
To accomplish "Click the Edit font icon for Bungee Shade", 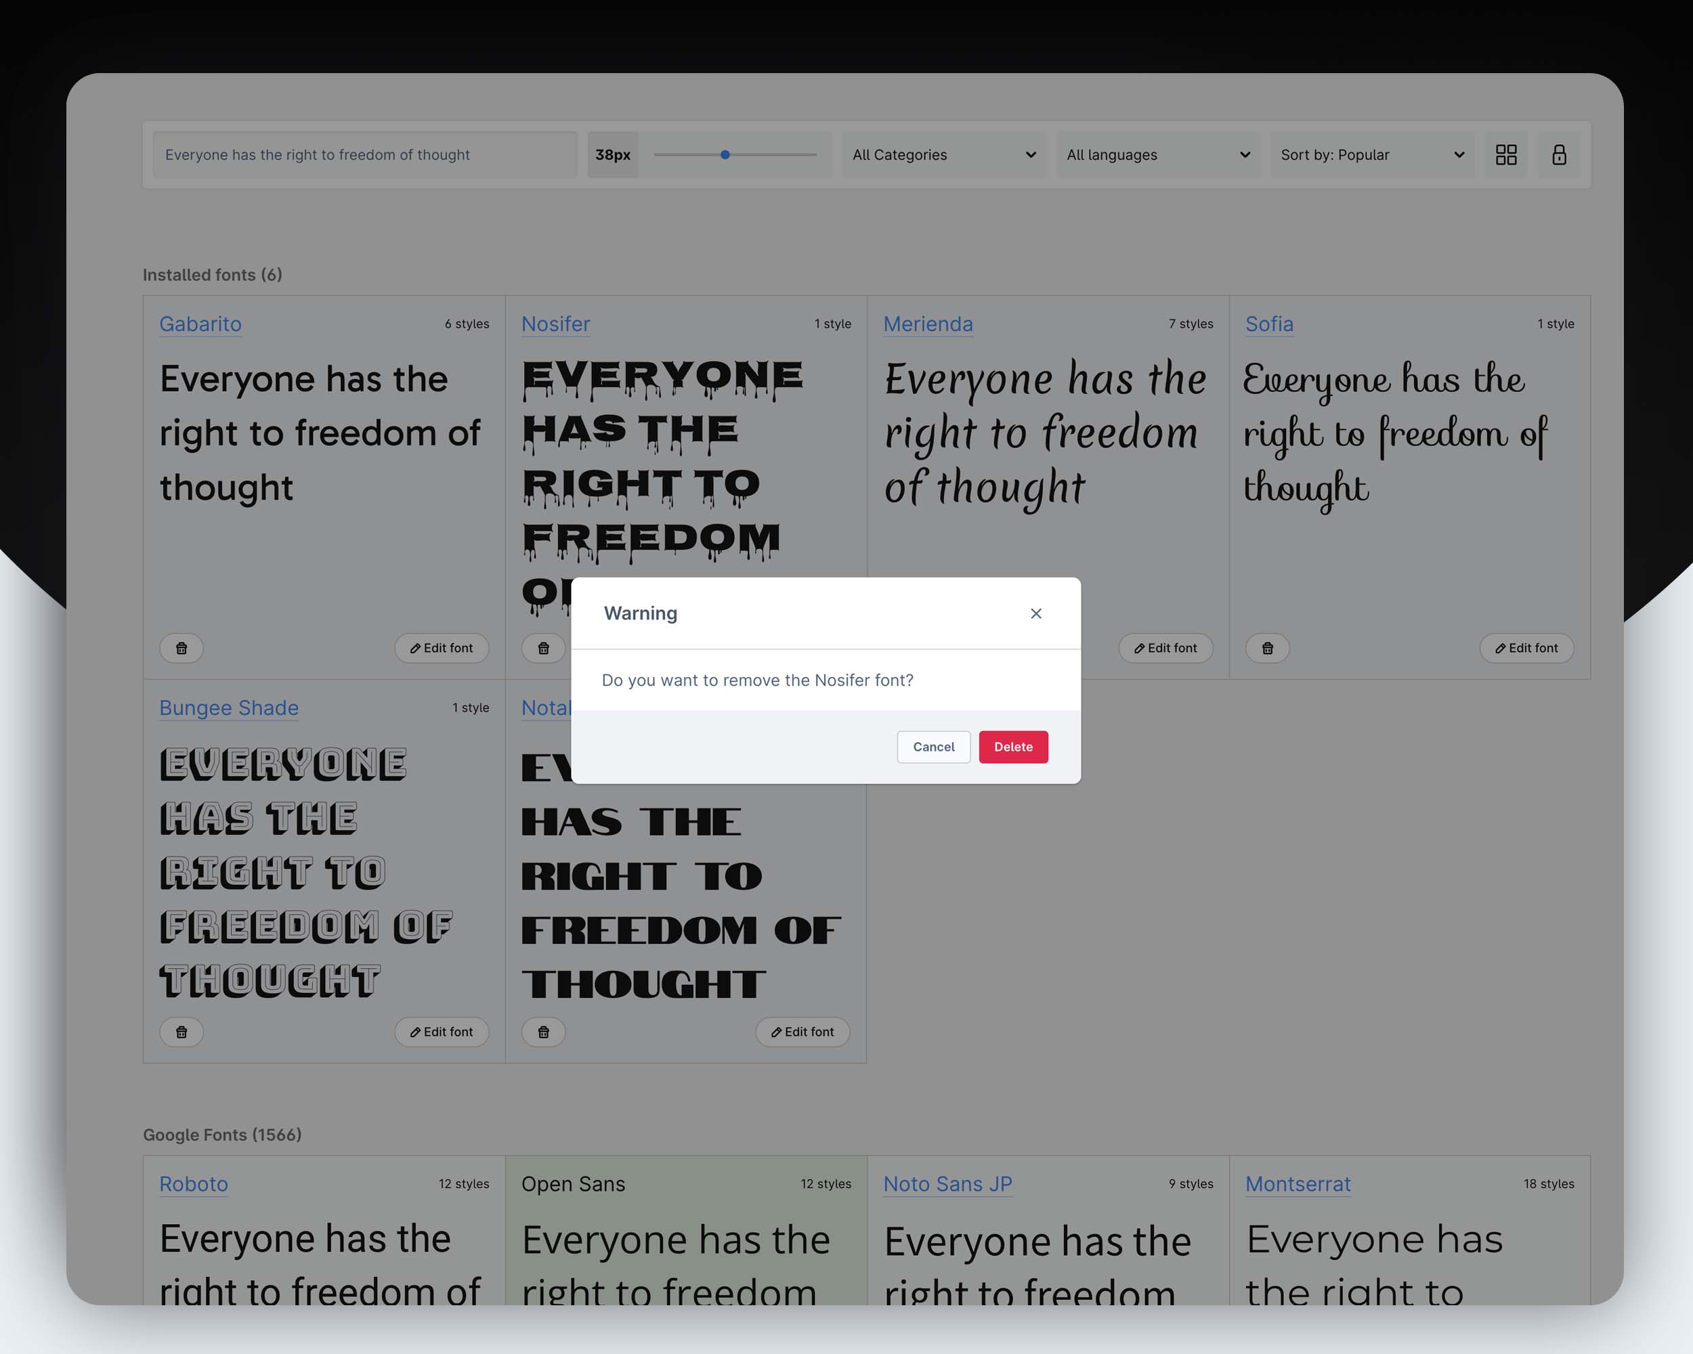I will point(440,1032).
